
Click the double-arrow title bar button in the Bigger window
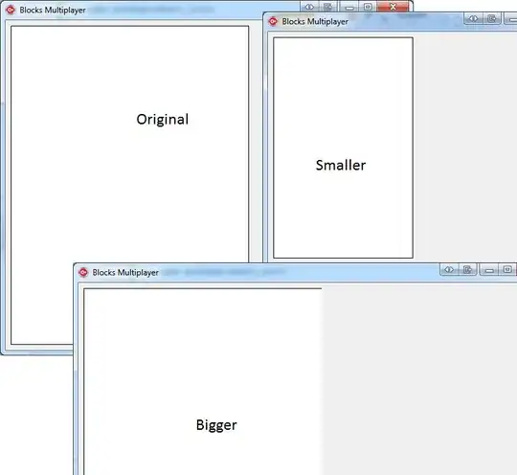point(449,269)
